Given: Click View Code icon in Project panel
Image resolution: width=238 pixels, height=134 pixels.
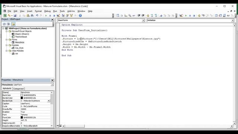Looking at the screenshot, I should [4, 24].
